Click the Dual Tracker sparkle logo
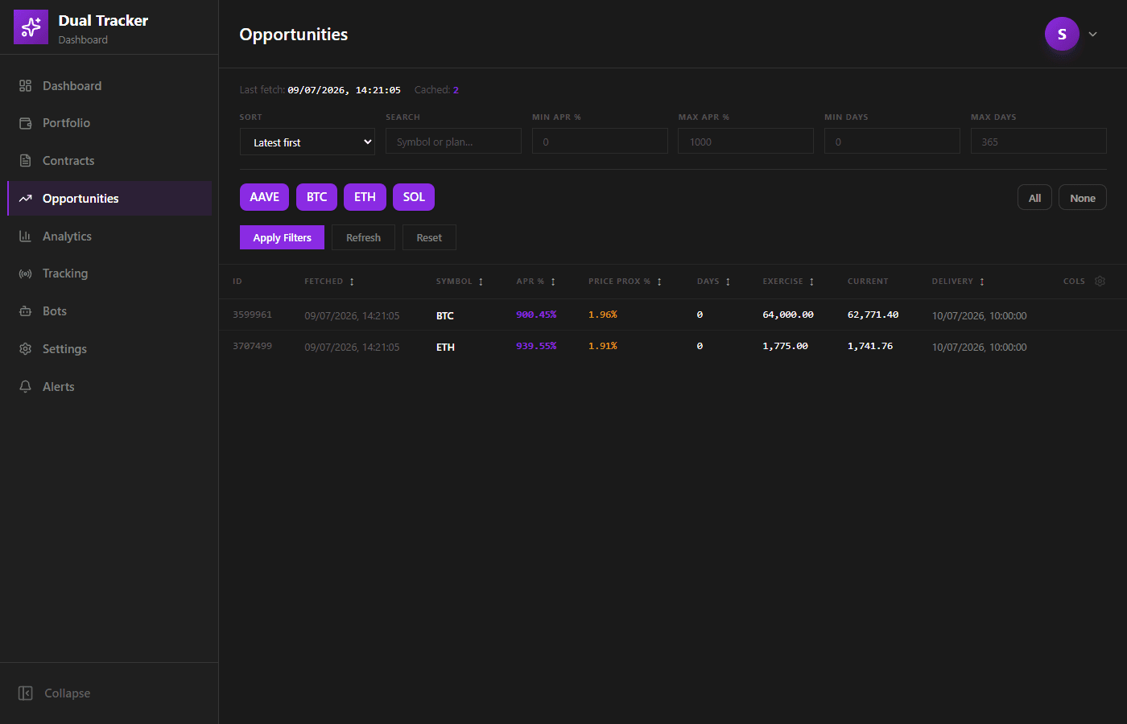 pos(31,27)
